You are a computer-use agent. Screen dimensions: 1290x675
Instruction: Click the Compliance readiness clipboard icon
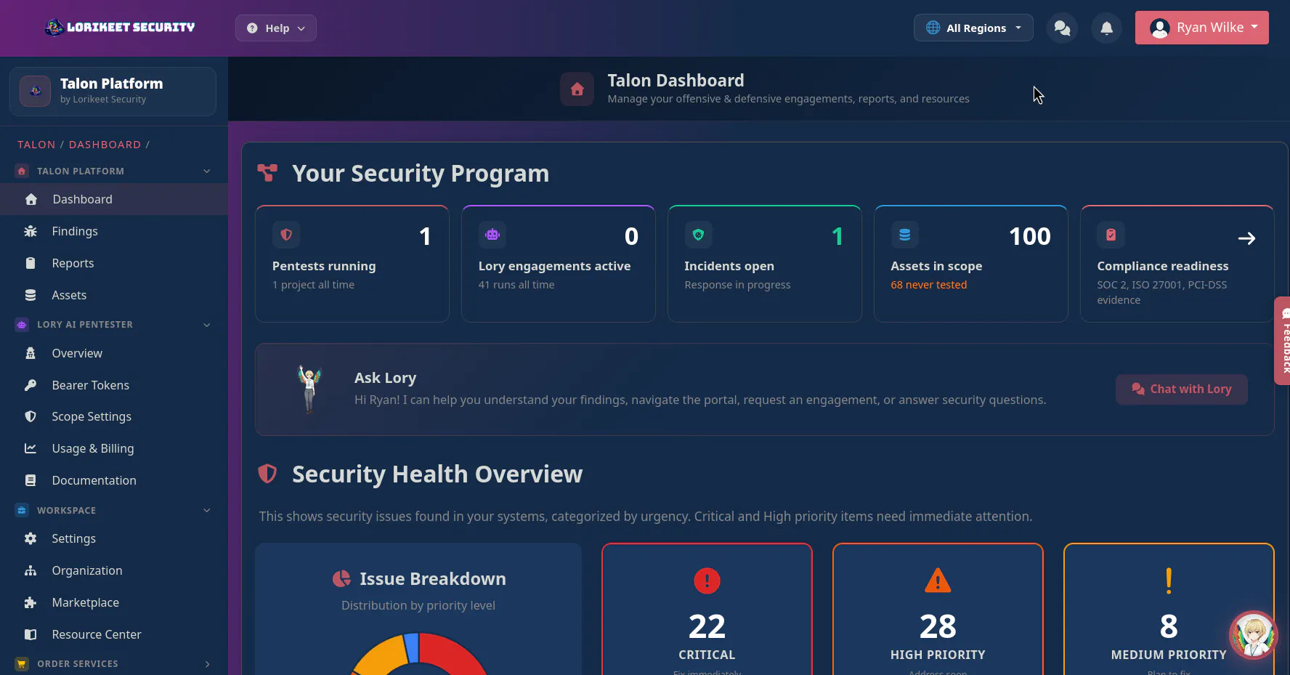click(x=1111, y=235)
